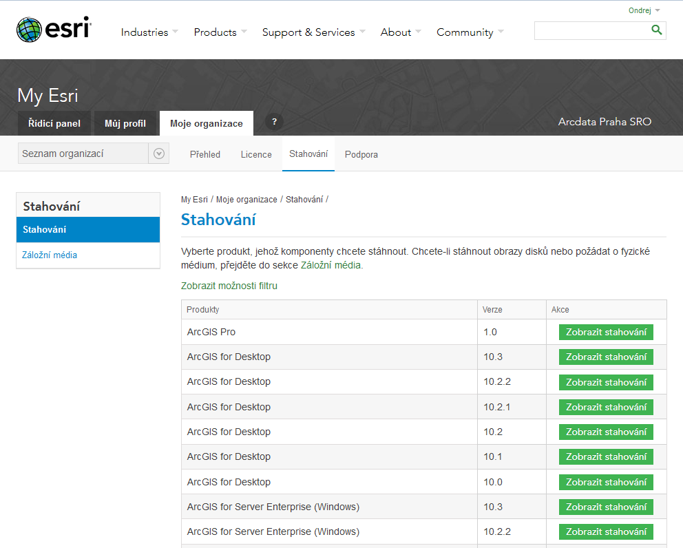Show downloads for ArcGIS Pro 1.0
The height and width of the screenshot is (548, 683).
(x=606, y=332)
